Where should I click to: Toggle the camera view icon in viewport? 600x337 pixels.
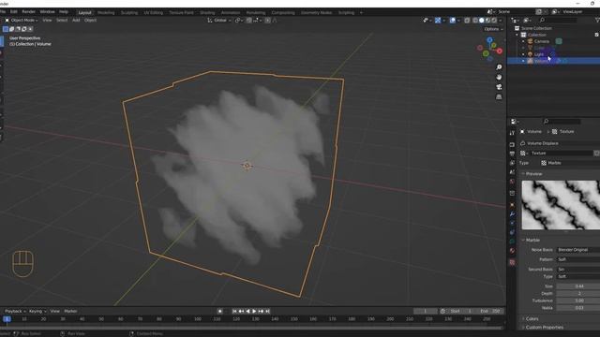[x=499, y=87]
